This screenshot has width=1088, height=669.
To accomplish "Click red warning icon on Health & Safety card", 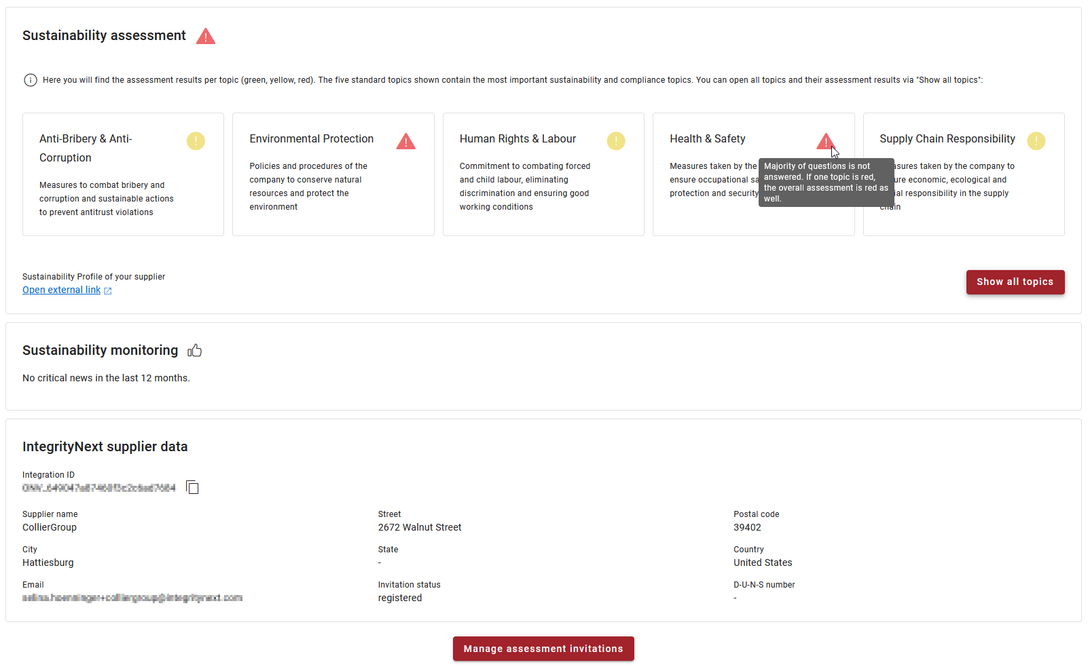I will (825, 142).
